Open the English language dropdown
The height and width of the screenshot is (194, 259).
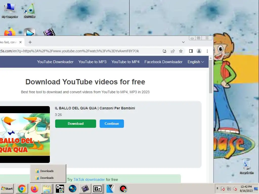196,62
